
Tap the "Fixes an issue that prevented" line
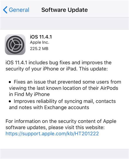coord(67,82)
